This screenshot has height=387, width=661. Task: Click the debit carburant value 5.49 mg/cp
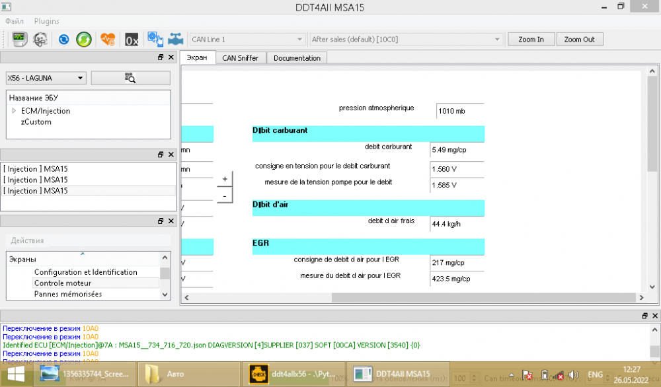click(x=457, y=149)
